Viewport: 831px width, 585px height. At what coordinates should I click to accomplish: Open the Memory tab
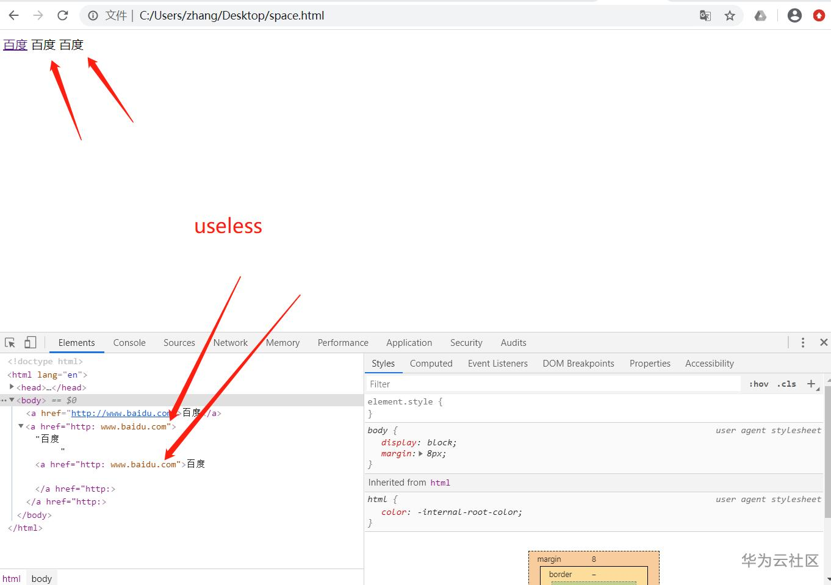point(283,343)
